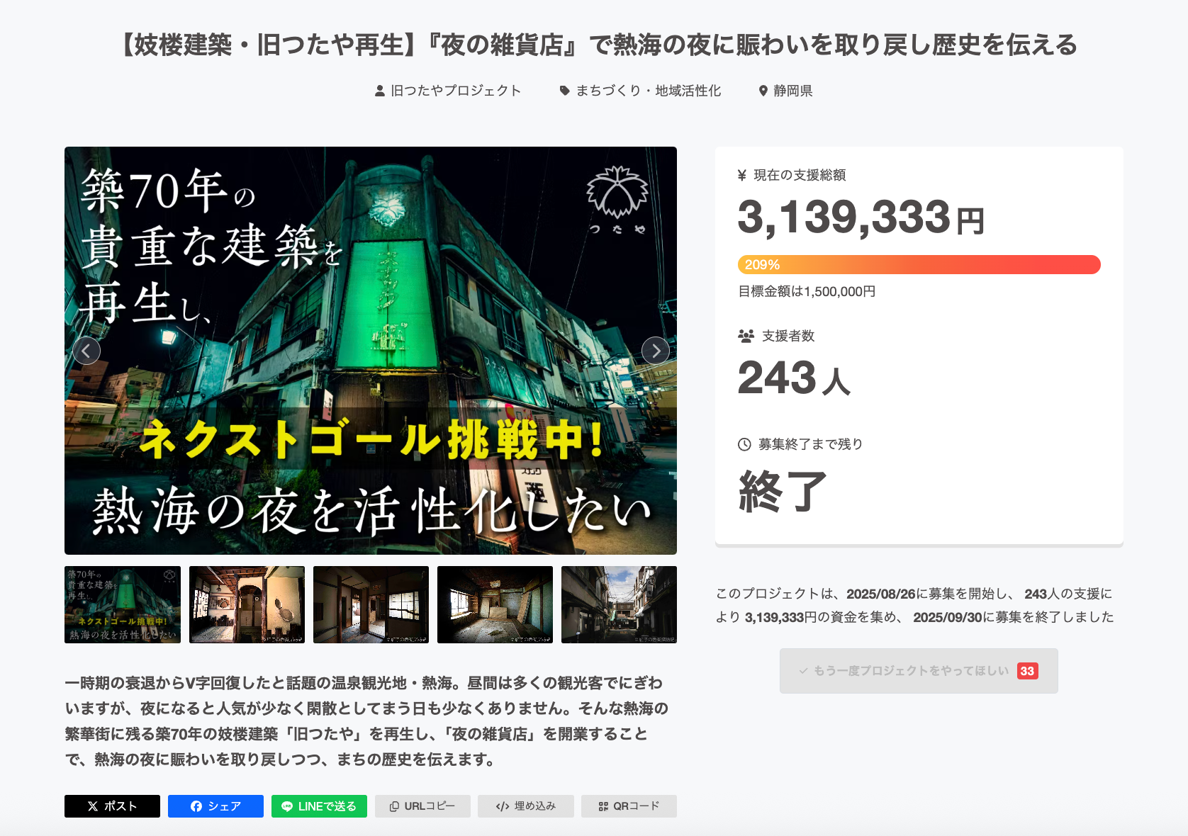Select the fifth thumbnail of street view
1188x836 pixels.
point(619,604)
